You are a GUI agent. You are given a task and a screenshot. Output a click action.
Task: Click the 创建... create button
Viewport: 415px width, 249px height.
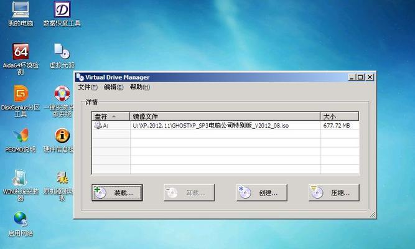pos(261,192)
